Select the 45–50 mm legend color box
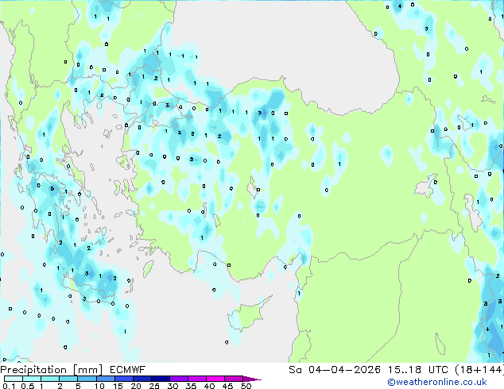 [x=234, y=379]
